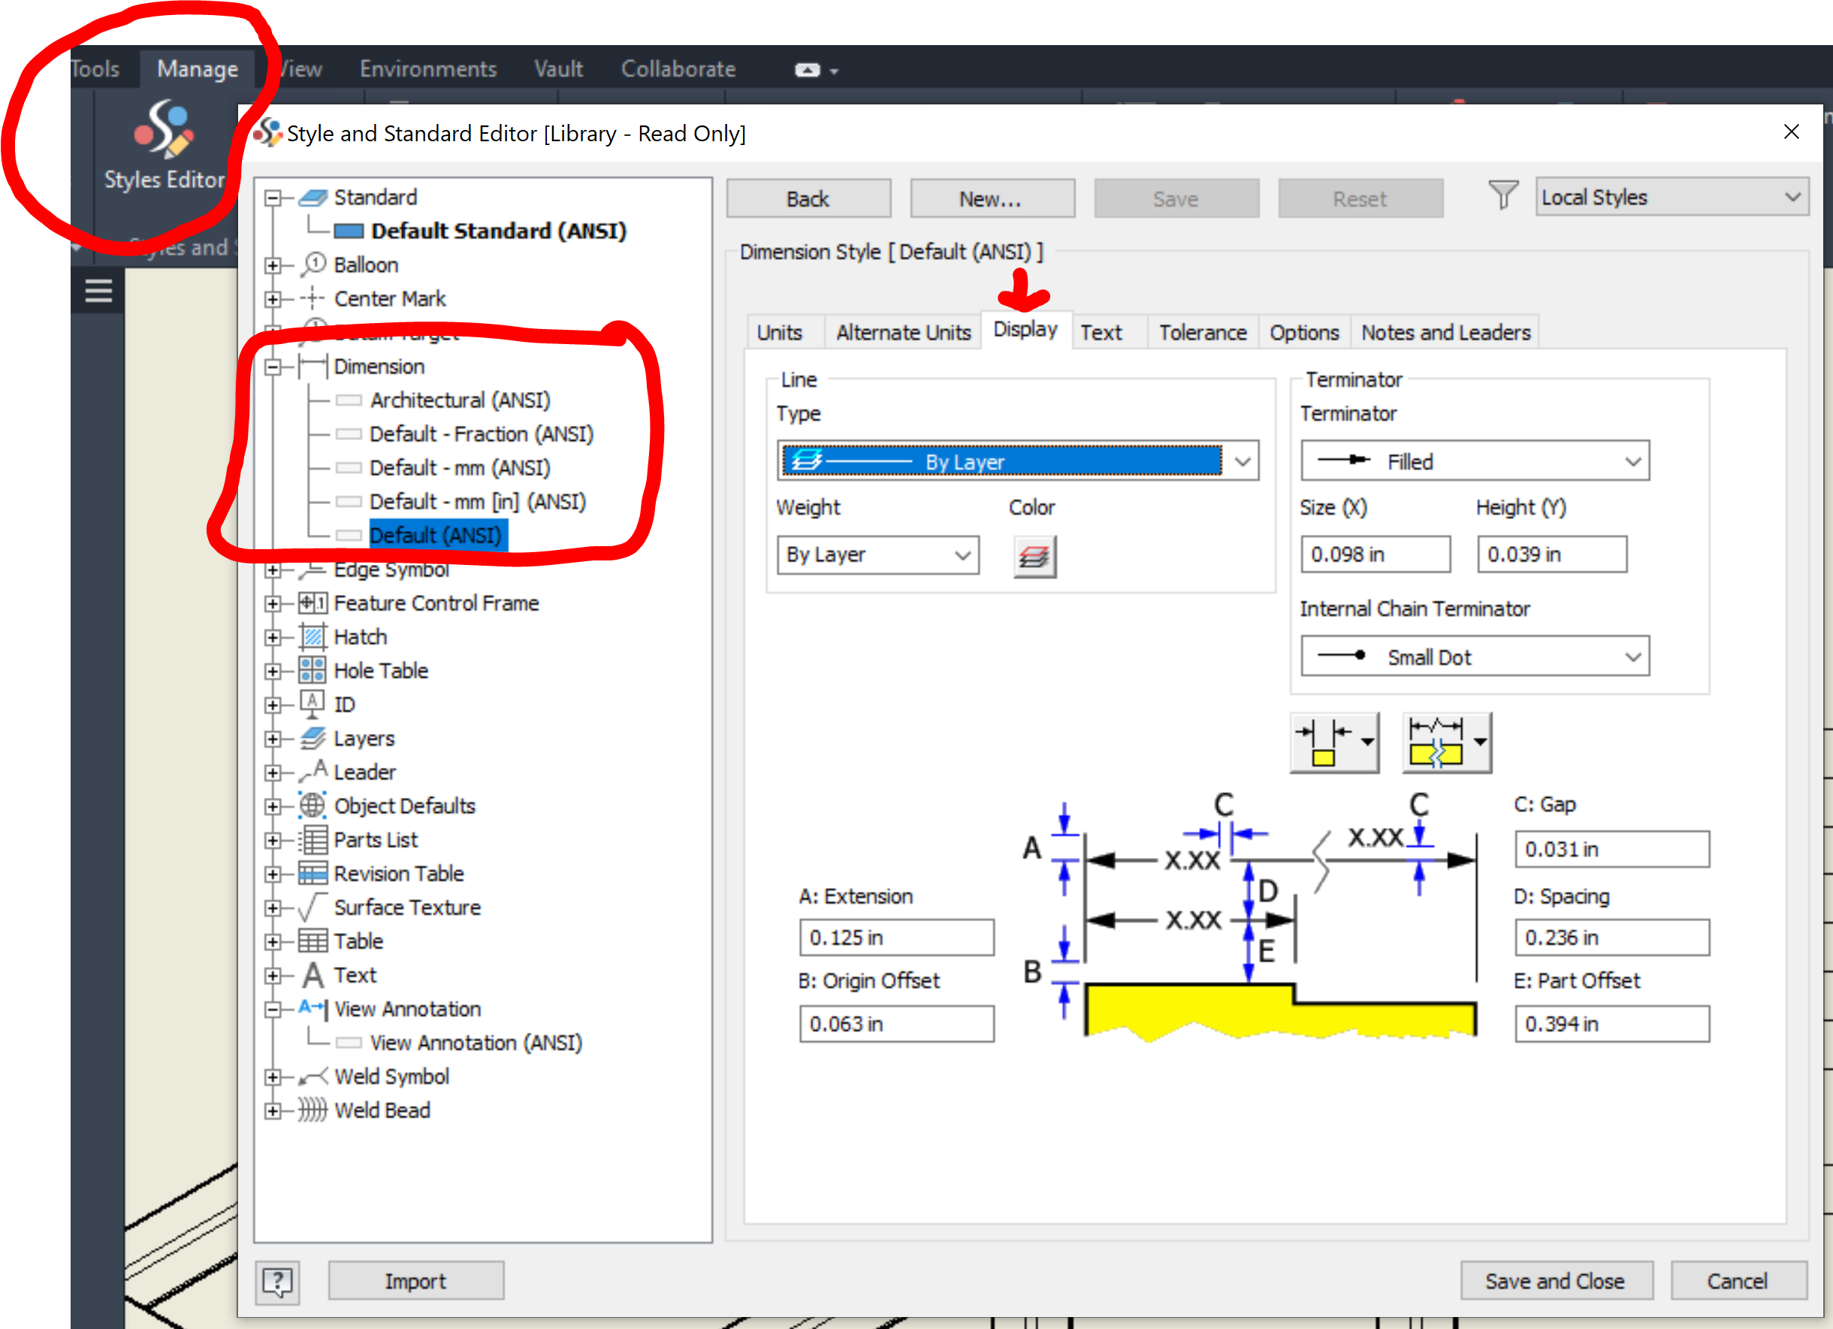Open the Styles Editor ribbon tool

[164, 146]
